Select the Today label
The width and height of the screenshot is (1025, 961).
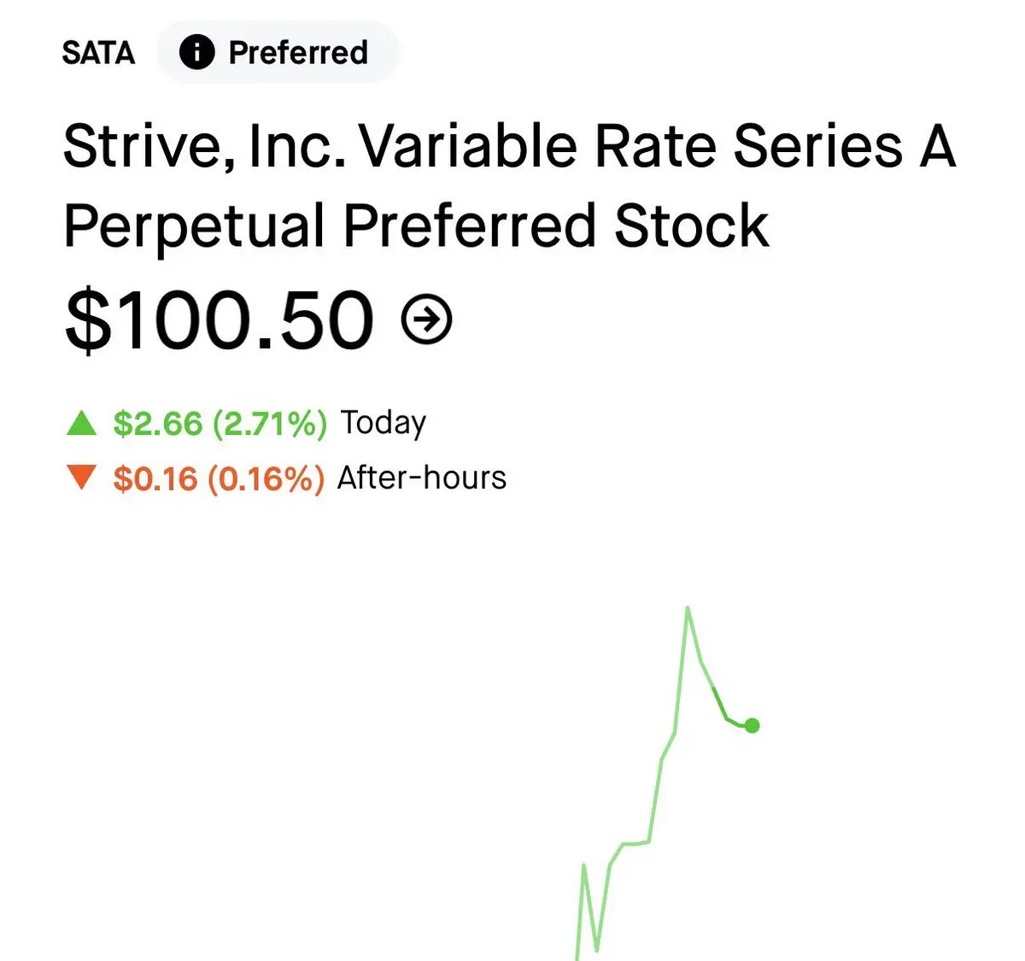[383, 423]
